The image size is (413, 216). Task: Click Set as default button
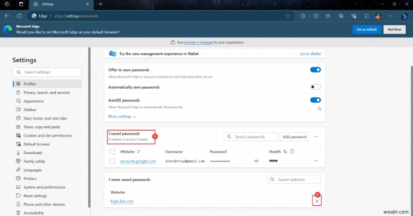click(367, 29)
